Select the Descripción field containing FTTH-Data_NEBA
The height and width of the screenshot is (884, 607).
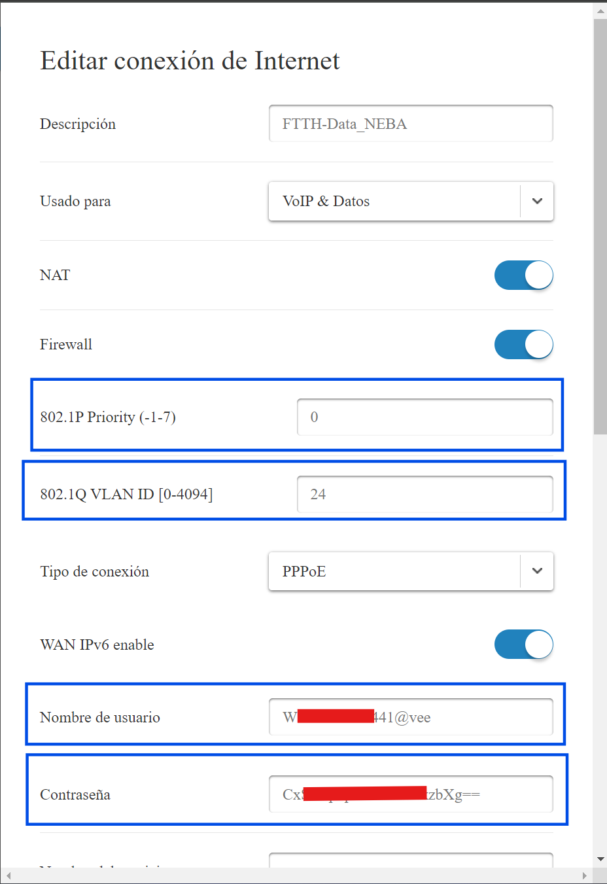[x=411, y=123]
